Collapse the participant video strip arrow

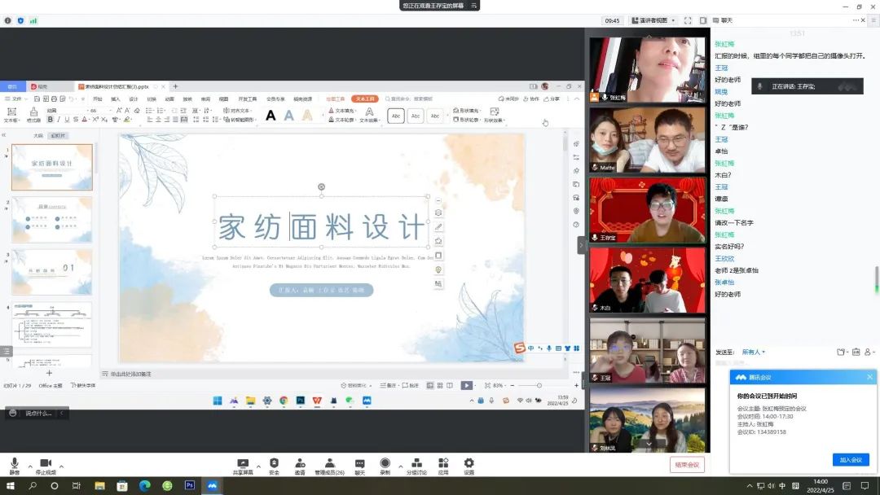[581, 245]
